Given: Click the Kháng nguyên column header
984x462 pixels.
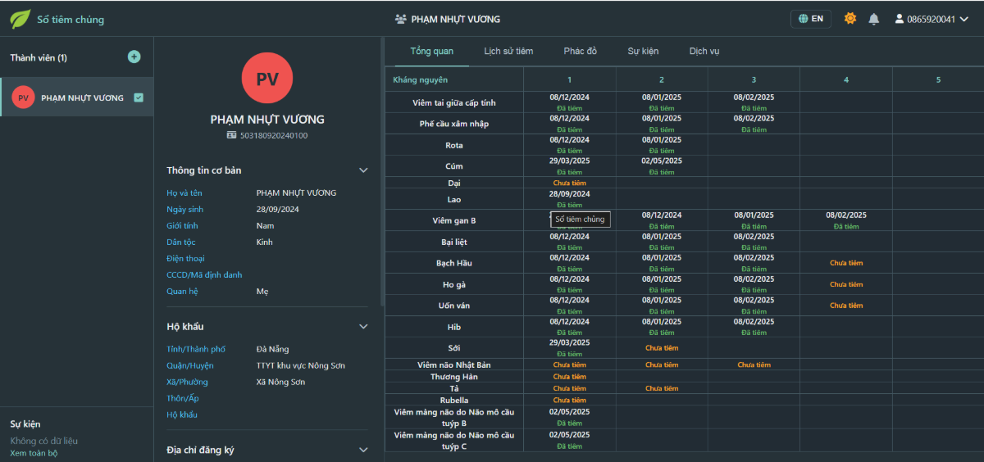Looking at the screenshot, I should click(x=421, y=79).
